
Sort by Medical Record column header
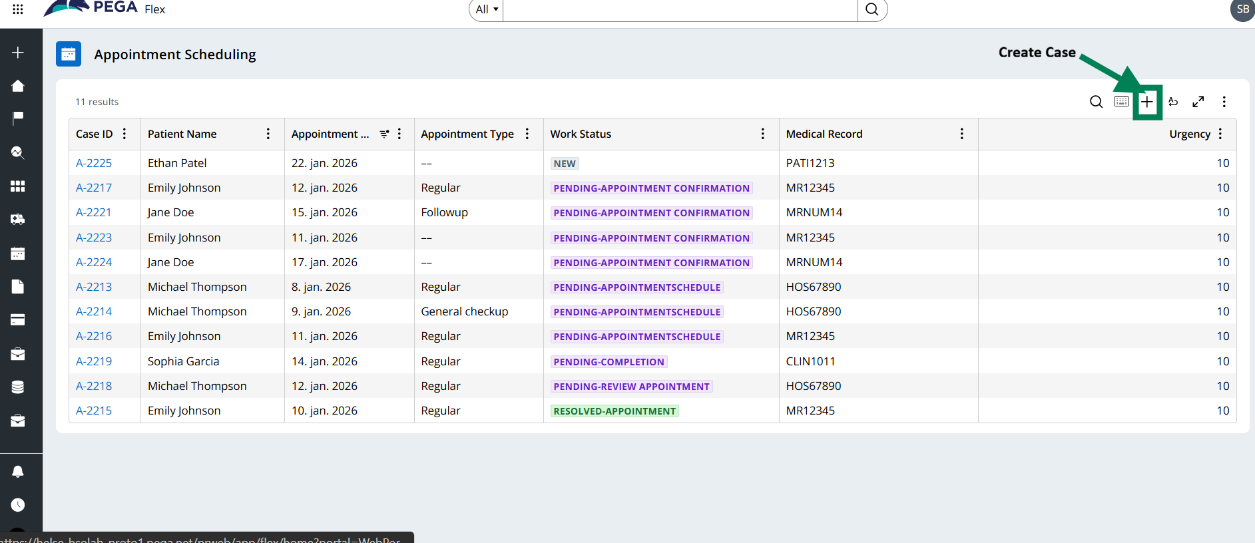click(824, 134)
